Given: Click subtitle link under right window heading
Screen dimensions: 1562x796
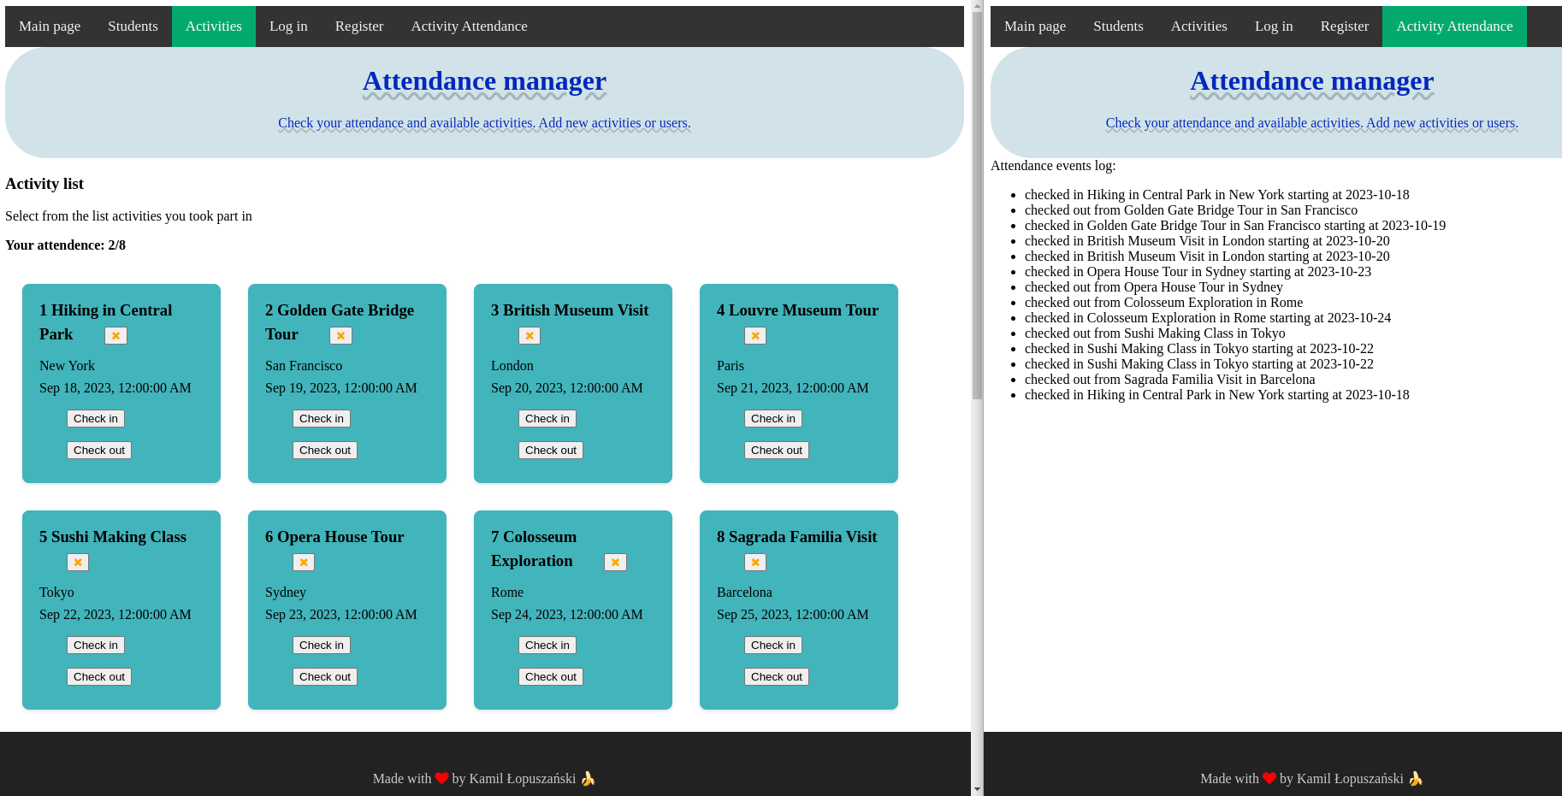Looking at the screenshot, I should [x=1312, y=123].
